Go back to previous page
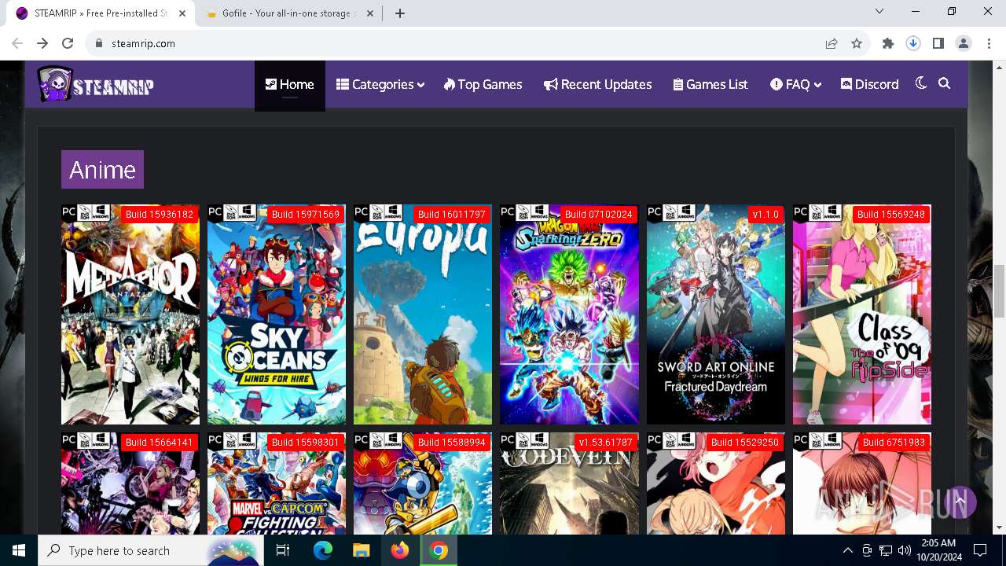 [x=17, y=43]
